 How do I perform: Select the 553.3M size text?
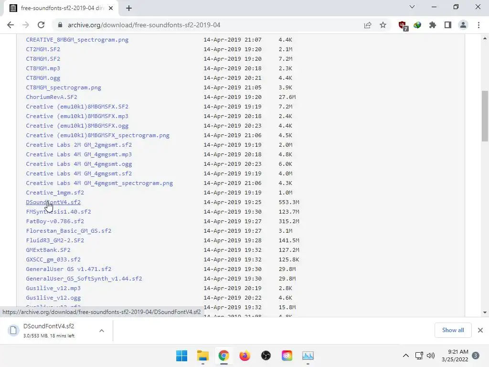pos(289,202)
